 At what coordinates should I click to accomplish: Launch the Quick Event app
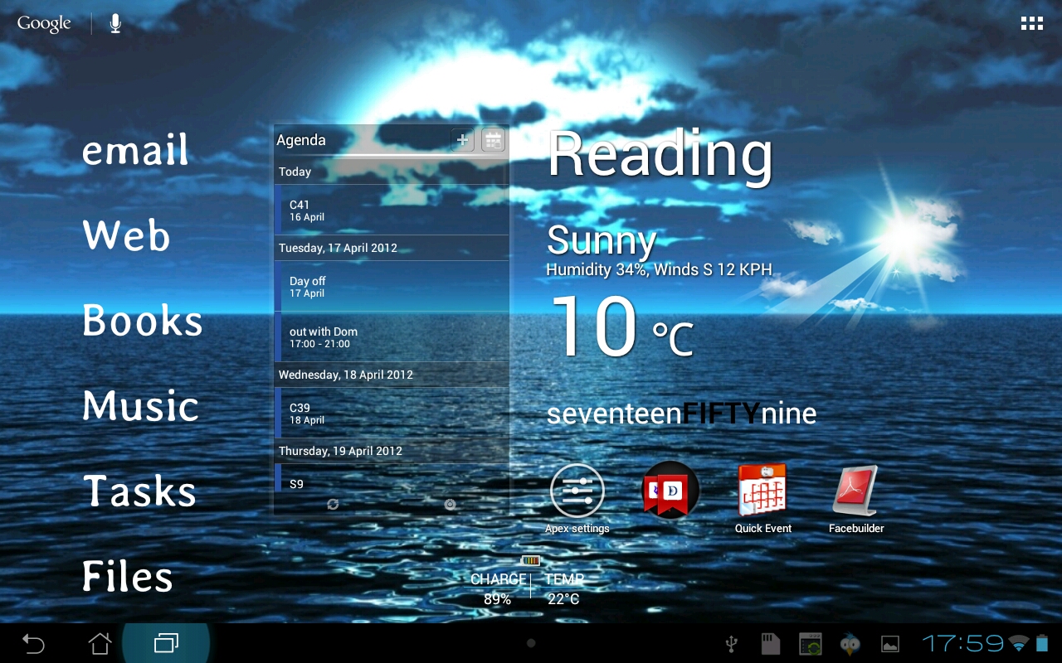click(x=762, y=492)
